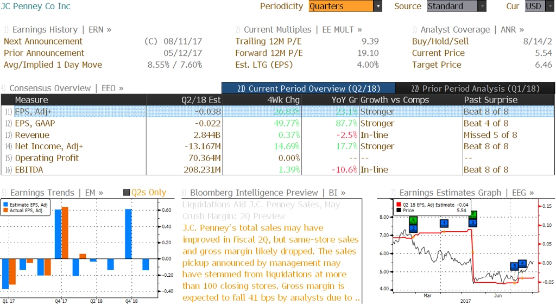This screenshot has width=556, height=305.
Task: Click the Target Price value 6.46
Action: pos(544,65)
